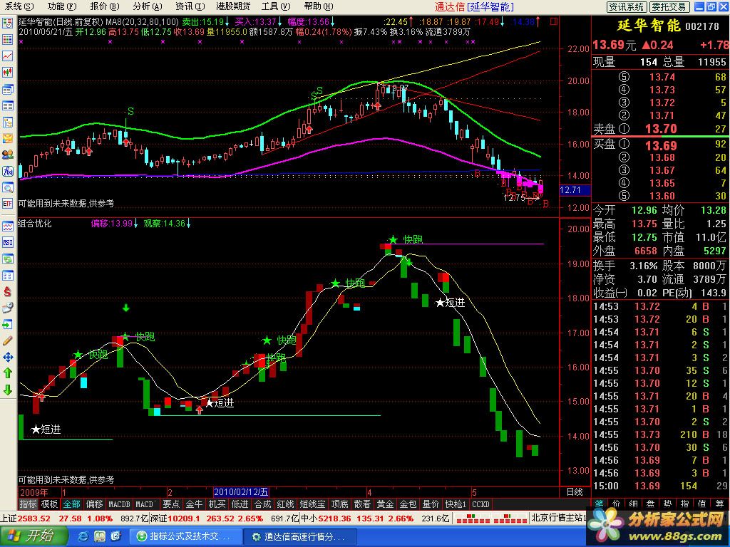Switch to the 低进 indicator tab
The image size is (730, 547).
[x=240, y=504]
